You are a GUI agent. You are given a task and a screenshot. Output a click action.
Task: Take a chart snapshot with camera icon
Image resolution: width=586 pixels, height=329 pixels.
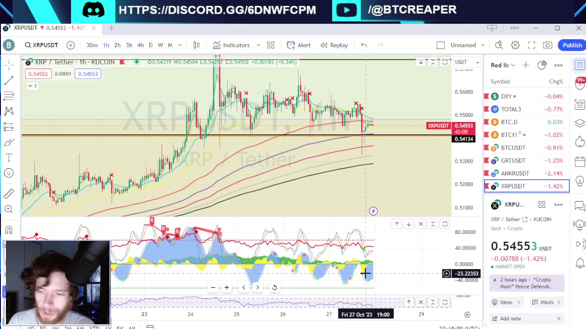548,45
